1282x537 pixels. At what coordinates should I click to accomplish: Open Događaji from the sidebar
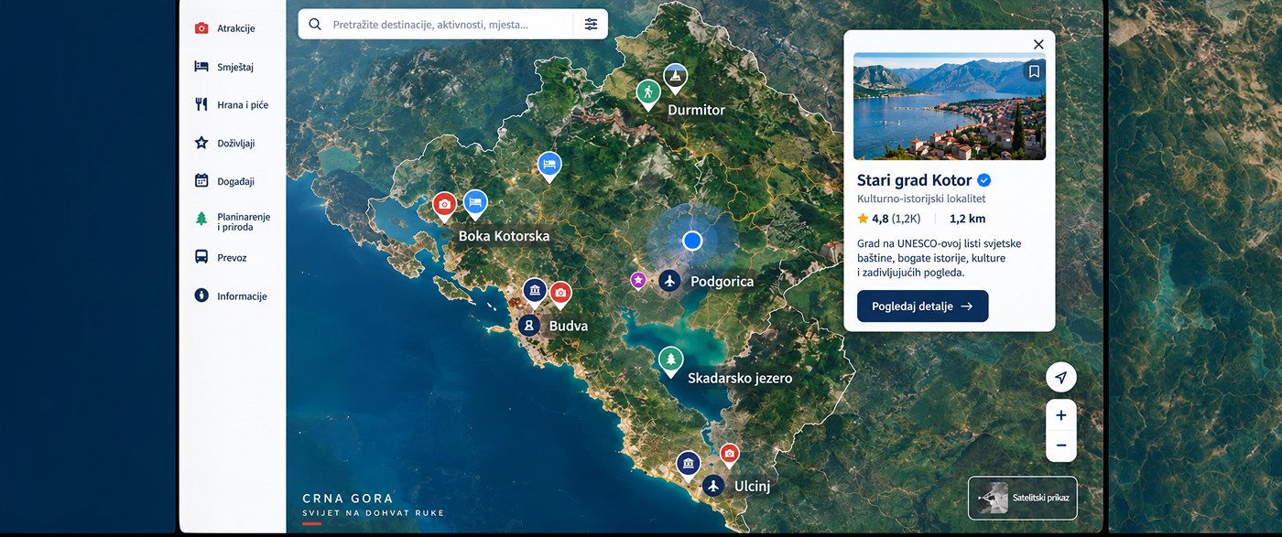click(x=225, y=181)
